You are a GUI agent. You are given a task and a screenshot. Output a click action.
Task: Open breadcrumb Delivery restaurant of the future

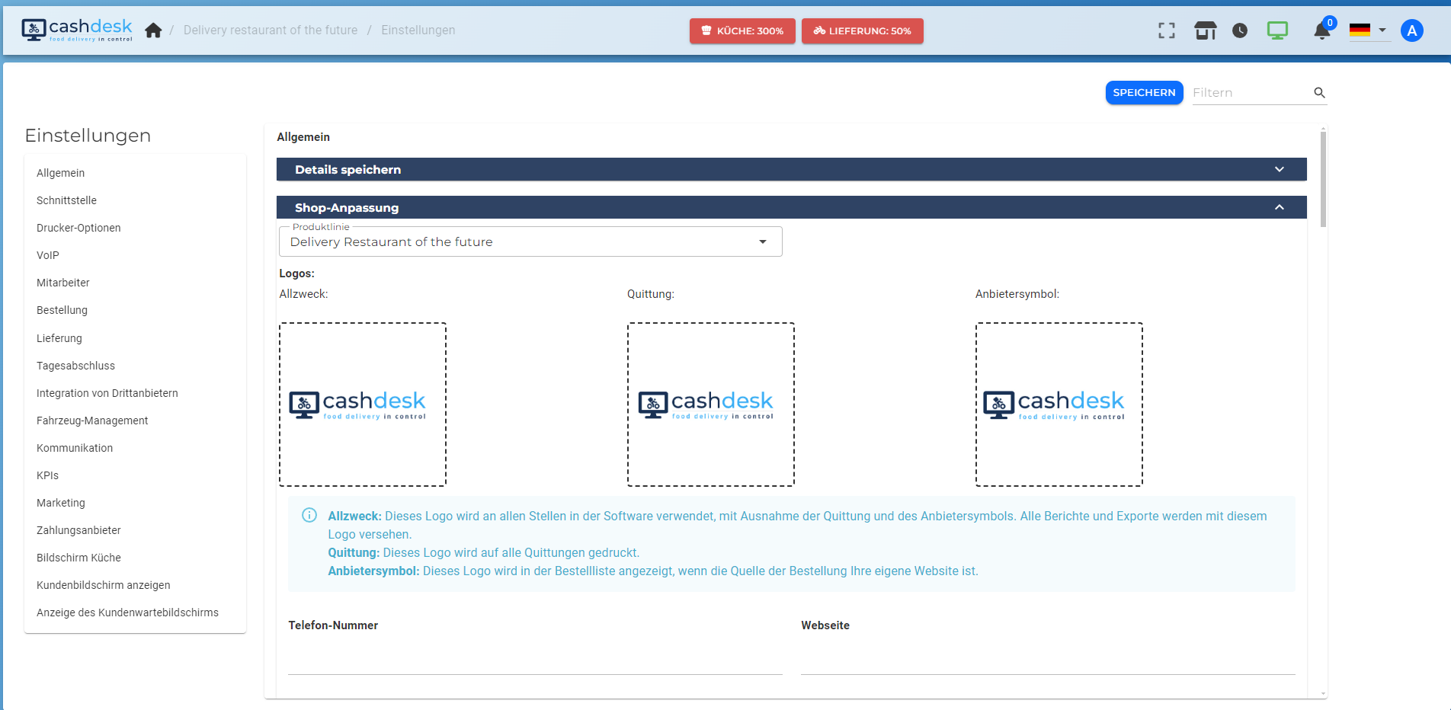(271, 30)
